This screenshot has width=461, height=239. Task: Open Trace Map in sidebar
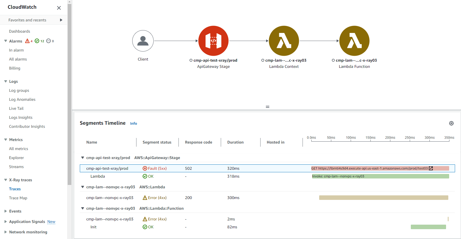(18, 198)
